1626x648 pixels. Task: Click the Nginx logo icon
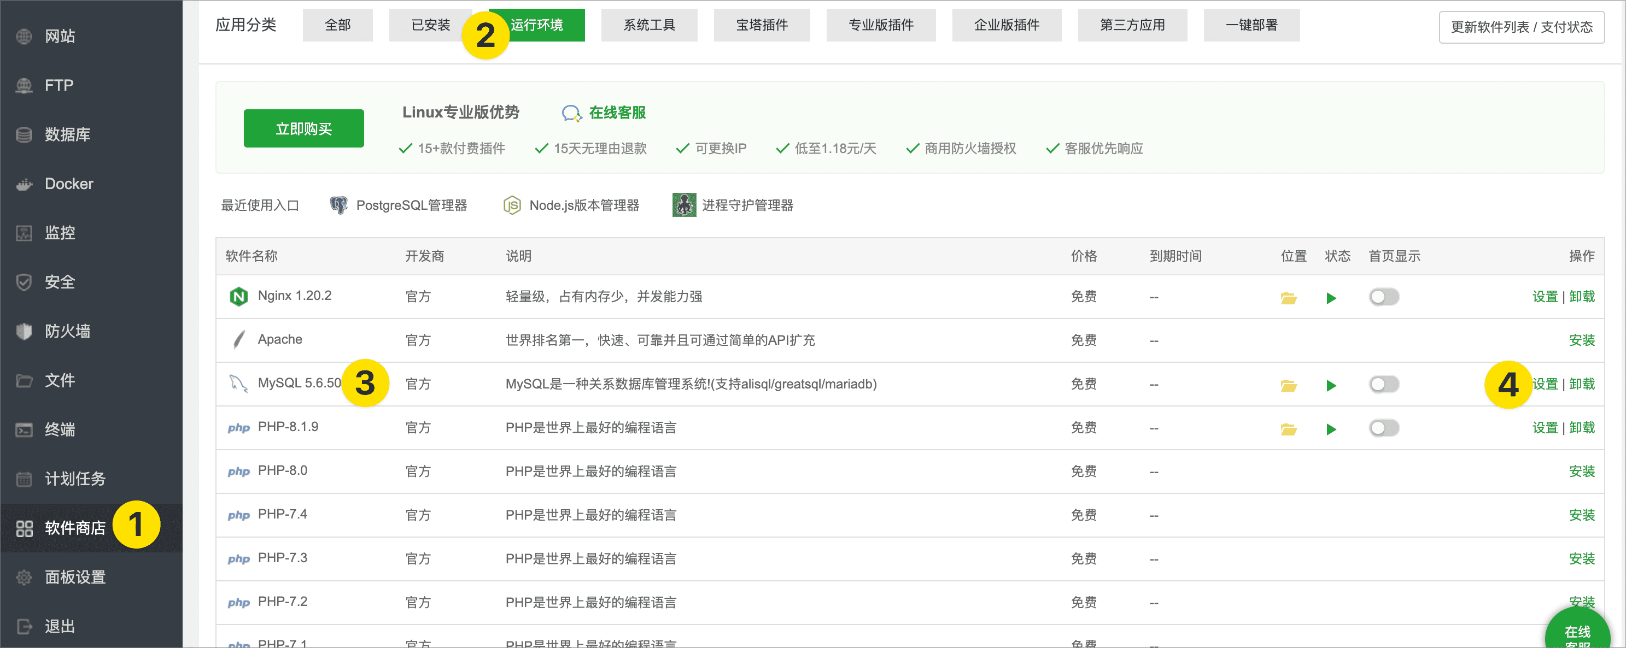tap(238, 297)
